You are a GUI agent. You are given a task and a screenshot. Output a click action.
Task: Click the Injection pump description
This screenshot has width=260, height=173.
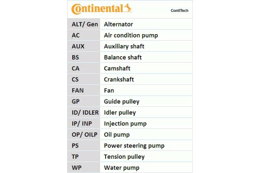tap(125, 124)
